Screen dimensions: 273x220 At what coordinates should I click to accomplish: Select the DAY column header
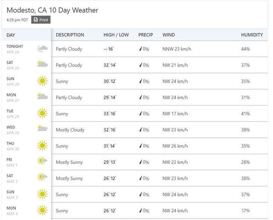point(11,35)
